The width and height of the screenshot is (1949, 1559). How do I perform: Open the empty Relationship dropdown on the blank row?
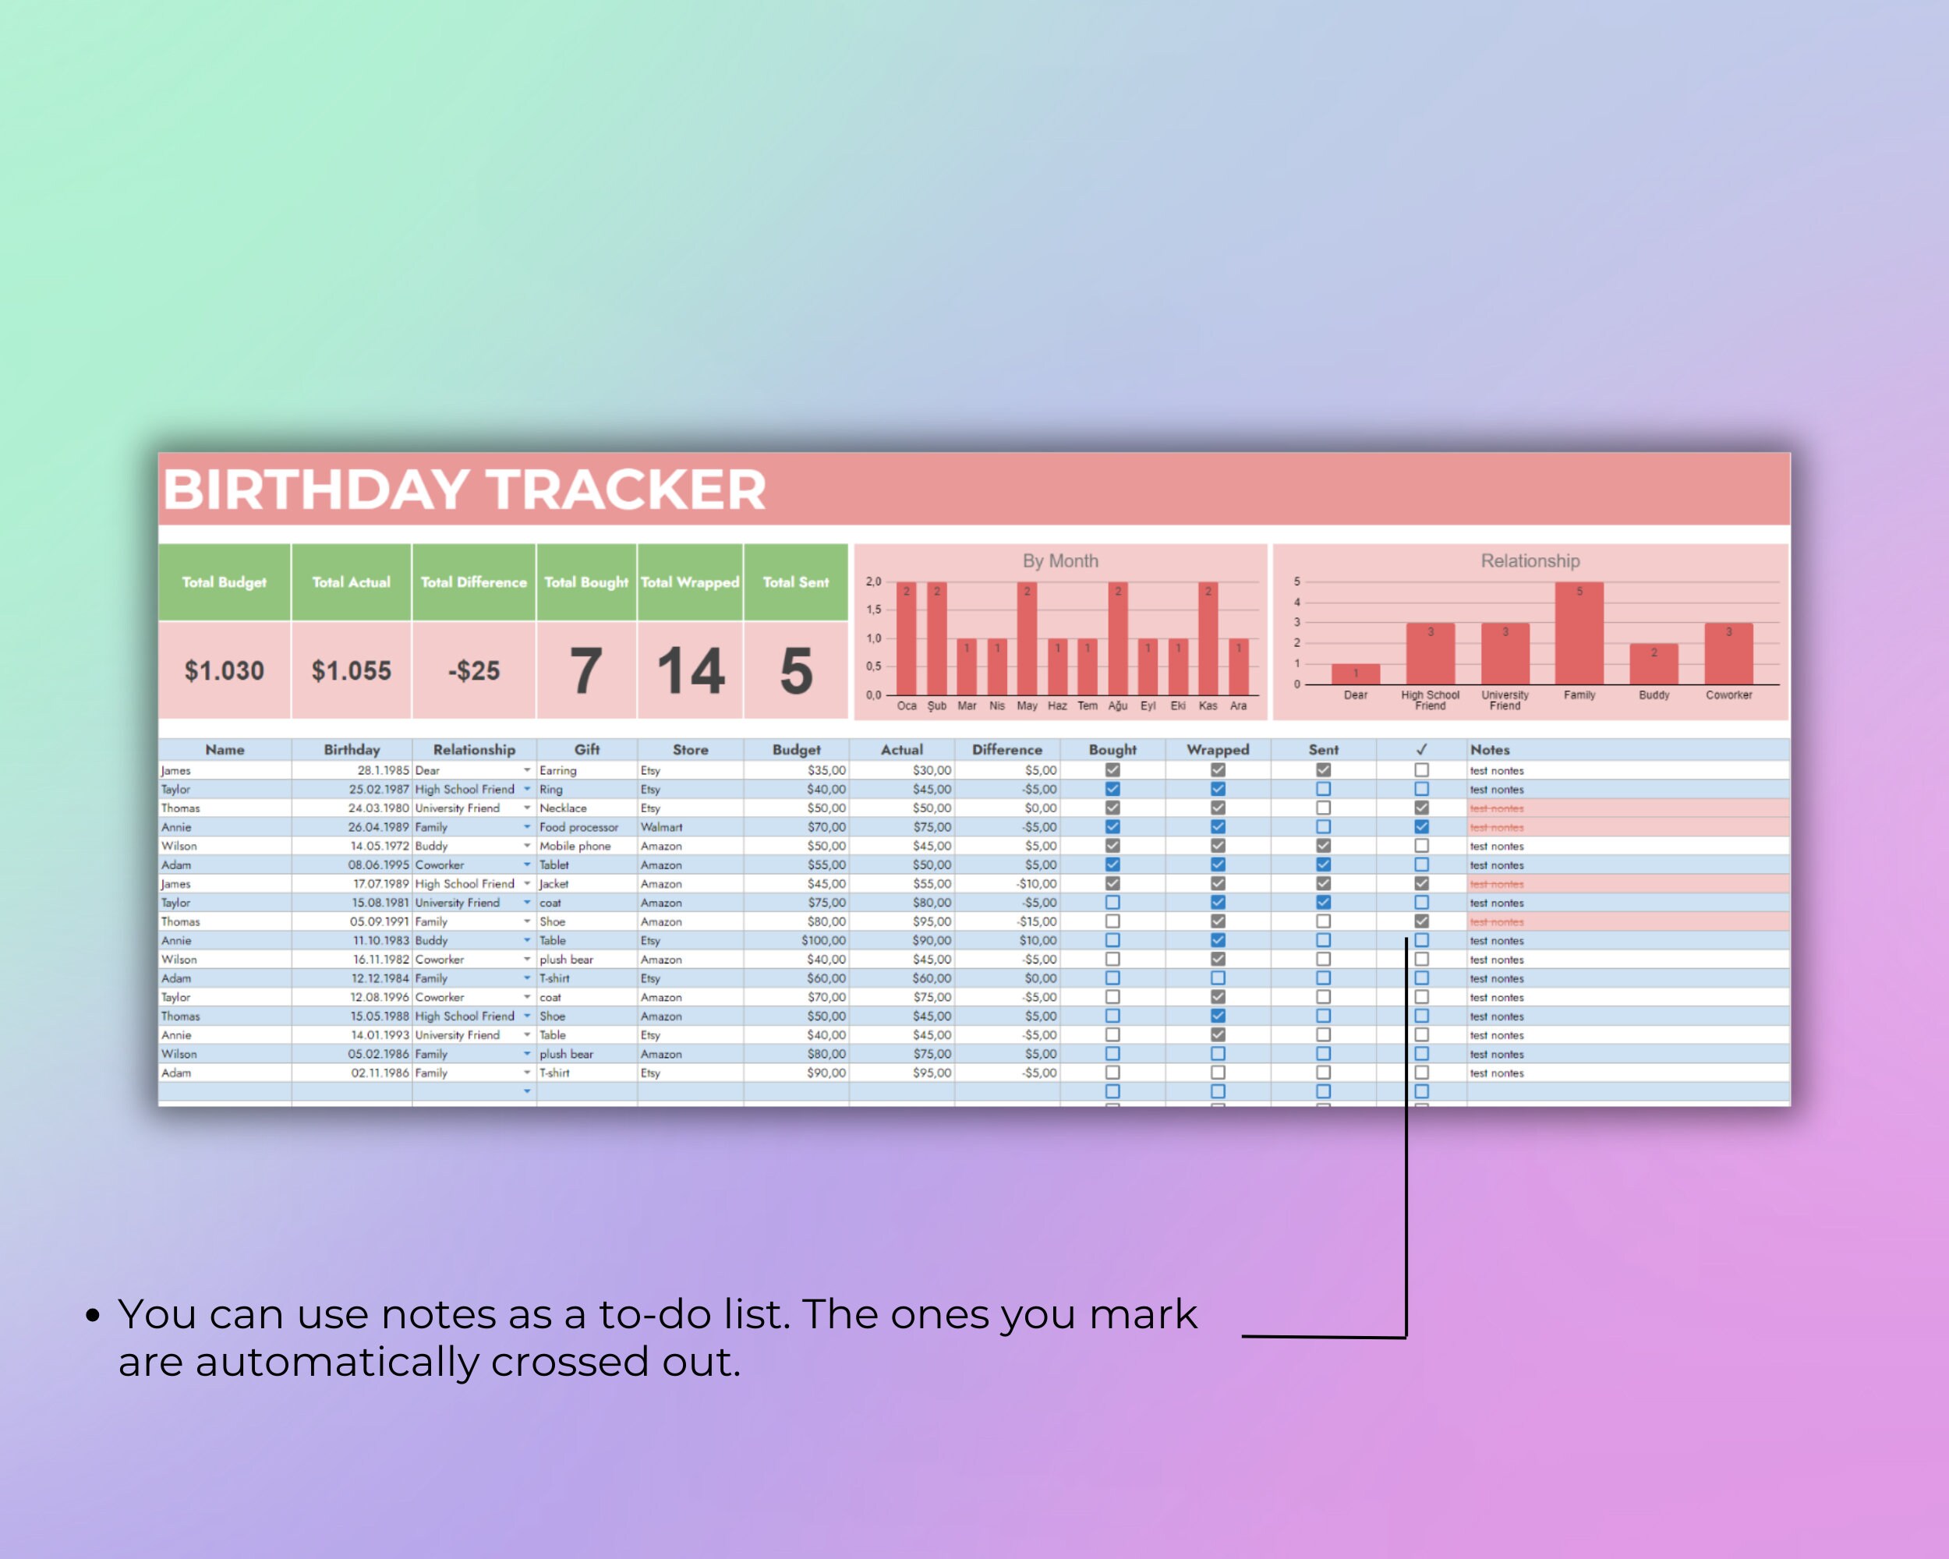528,1092
